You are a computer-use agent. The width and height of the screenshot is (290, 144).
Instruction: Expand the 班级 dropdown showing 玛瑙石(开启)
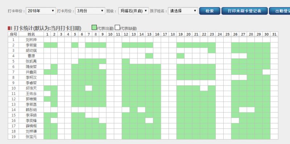click(133, 11)
